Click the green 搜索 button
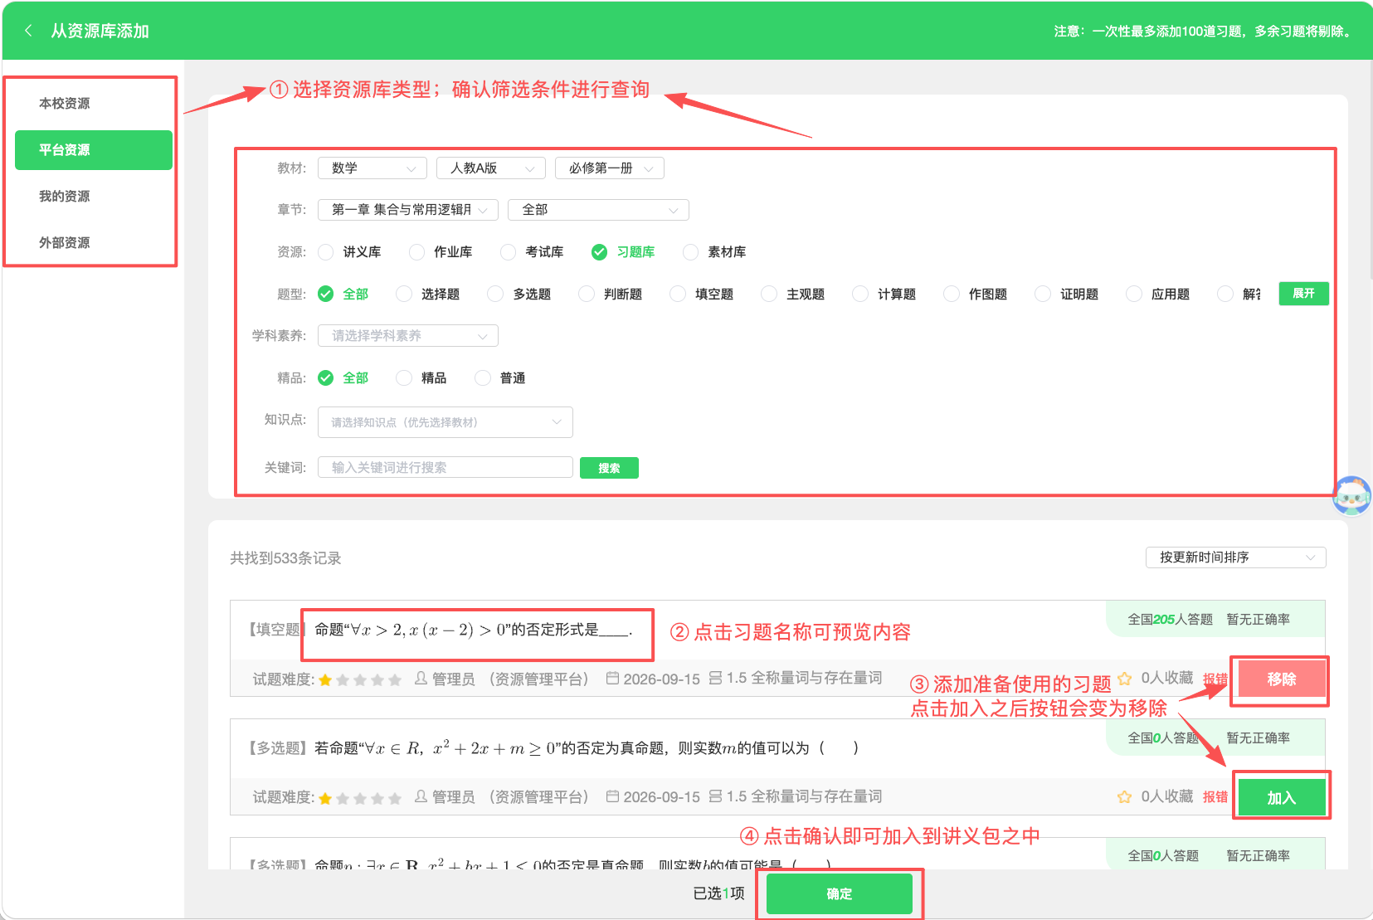1373x920 pixels. tap(609, 468)
